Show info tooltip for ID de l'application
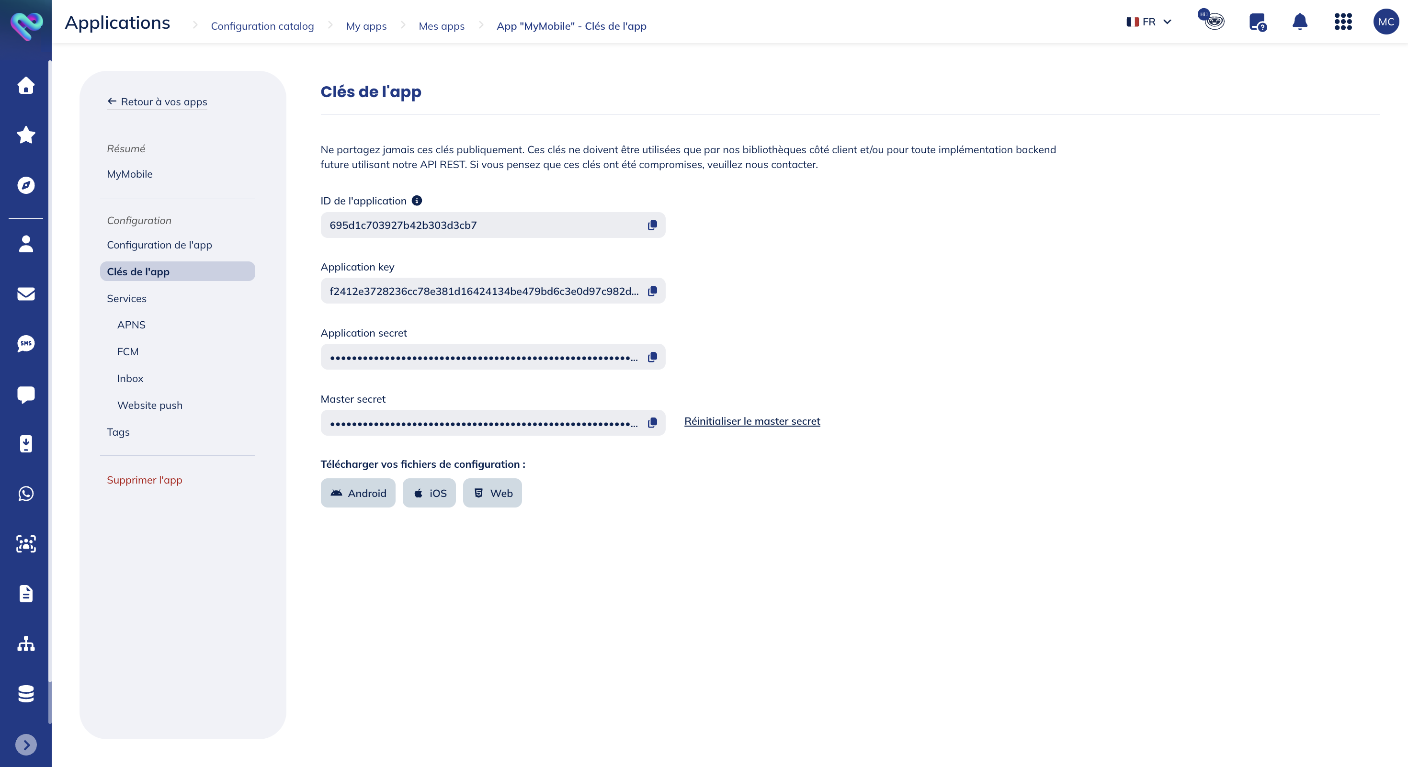 click(417, 201)
